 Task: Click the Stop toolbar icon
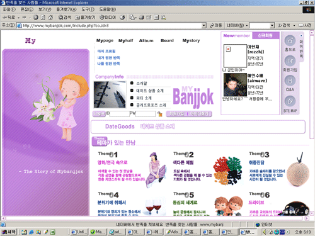point(36,18)
